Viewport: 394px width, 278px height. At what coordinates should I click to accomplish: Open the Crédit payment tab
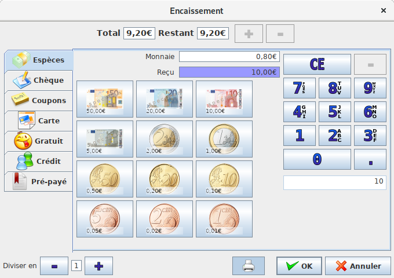coord(39,161)
